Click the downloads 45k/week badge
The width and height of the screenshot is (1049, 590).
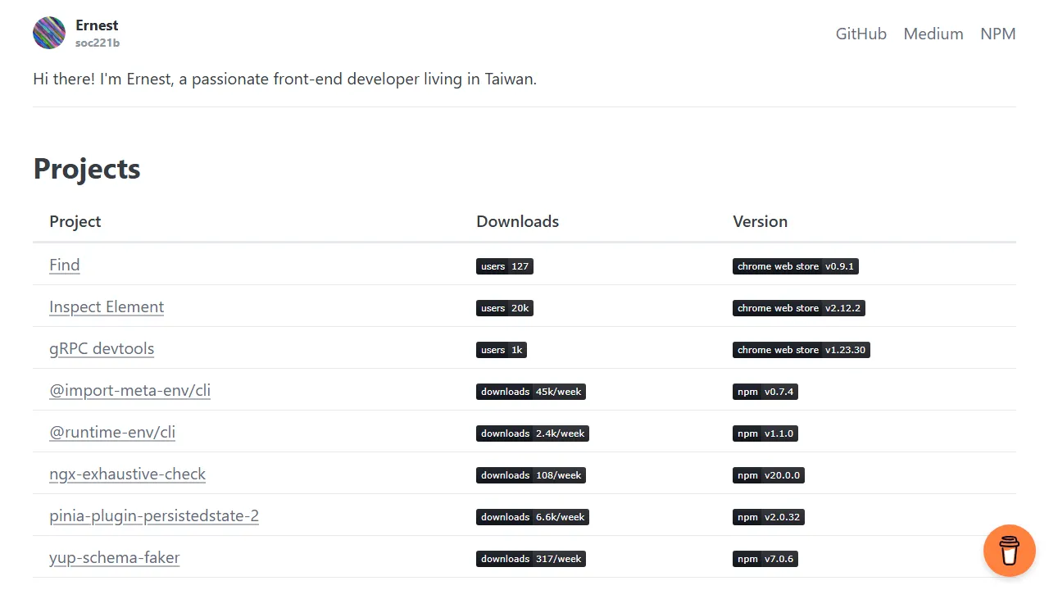(x=530, y=391)
